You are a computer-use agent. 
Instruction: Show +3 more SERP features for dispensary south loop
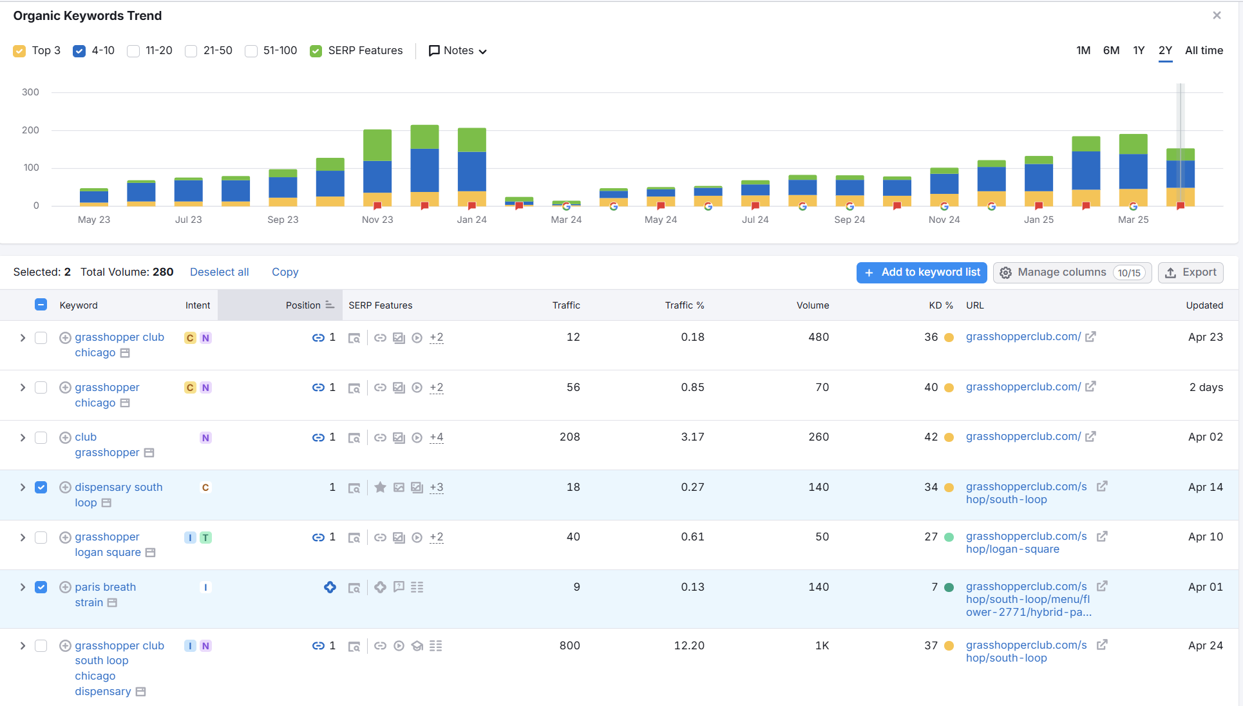[436, 488]
